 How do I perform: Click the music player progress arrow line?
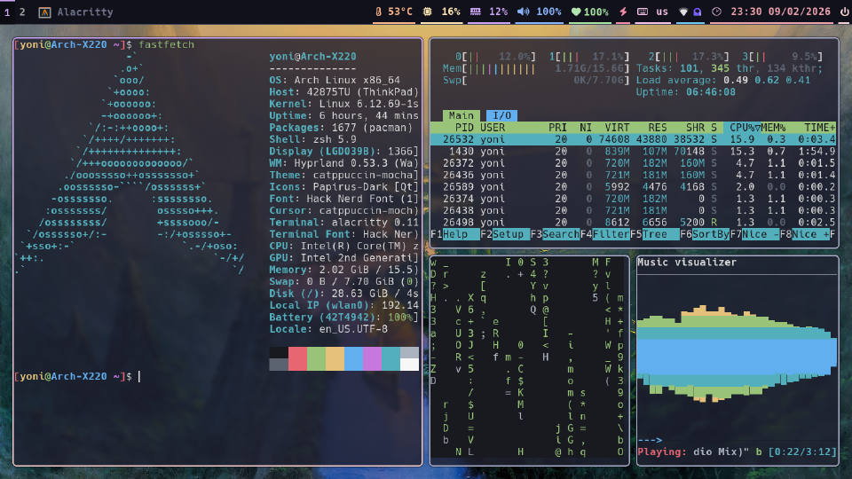650,440
